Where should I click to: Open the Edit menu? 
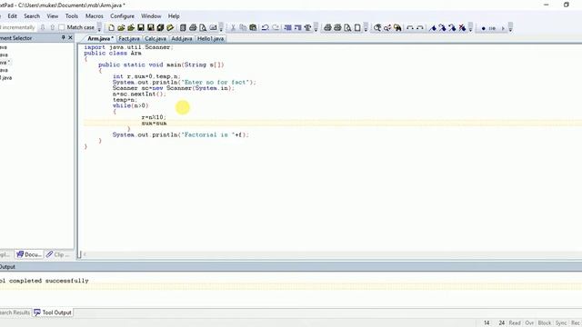pos(12,16)
